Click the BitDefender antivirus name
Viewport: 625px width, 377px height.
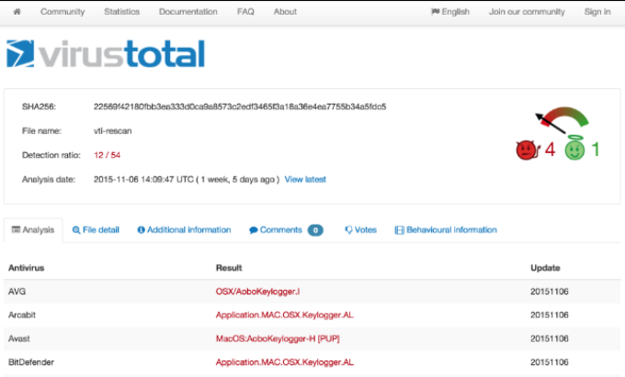[31, 362]
